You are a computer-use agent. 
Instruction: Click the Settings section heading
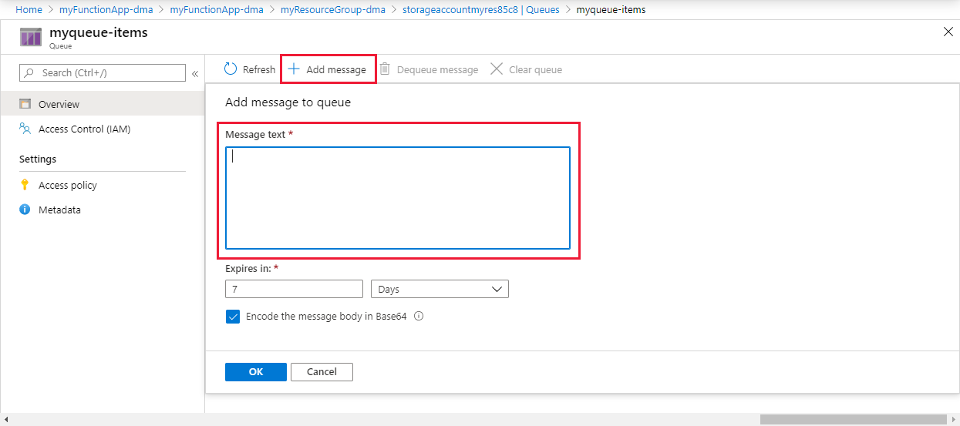(38, 159)
